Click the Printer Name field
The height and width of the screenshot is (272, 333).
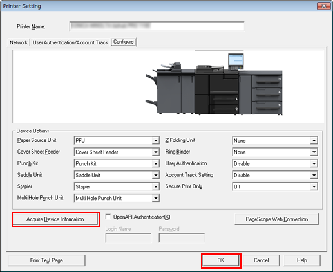[157, 26]
